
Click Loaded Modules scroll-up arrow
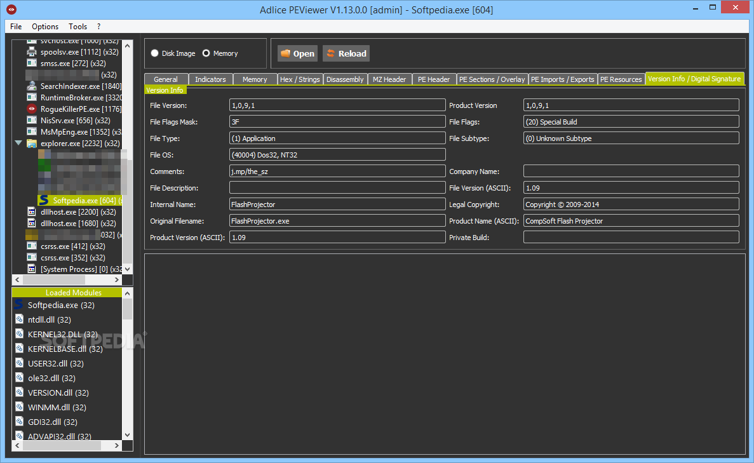pos(128,293)
